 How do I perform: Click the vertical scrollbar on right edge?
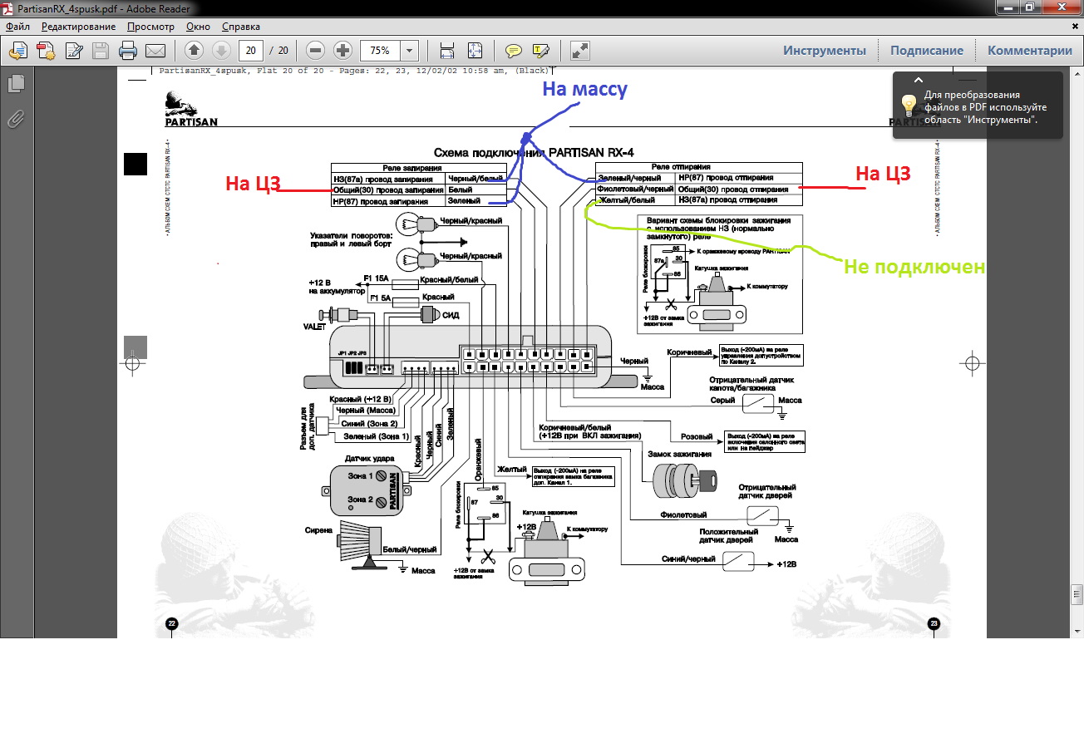tap(1077, 332)
